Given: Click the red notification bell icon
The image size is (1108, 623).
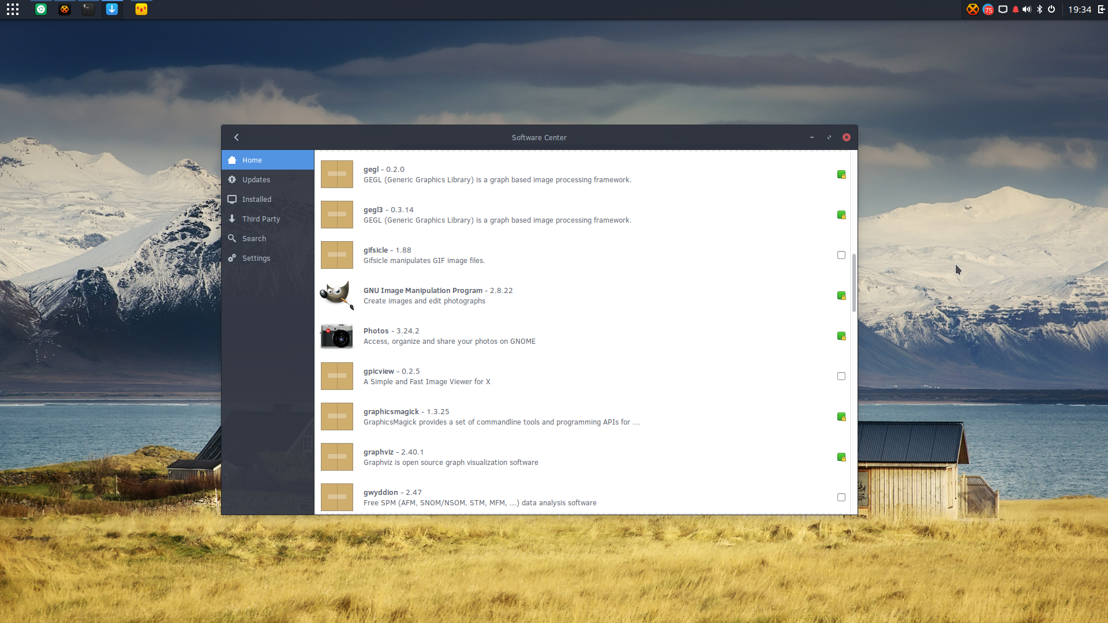Looking at the screenshot, I should pyautogui.click(x=1016, y=9).
